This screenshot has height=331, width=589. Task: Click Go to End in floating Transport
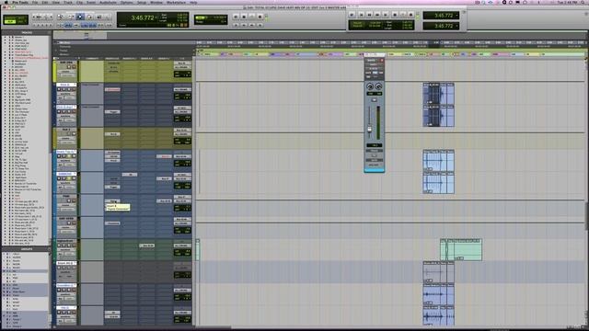[x=386, y=15]
